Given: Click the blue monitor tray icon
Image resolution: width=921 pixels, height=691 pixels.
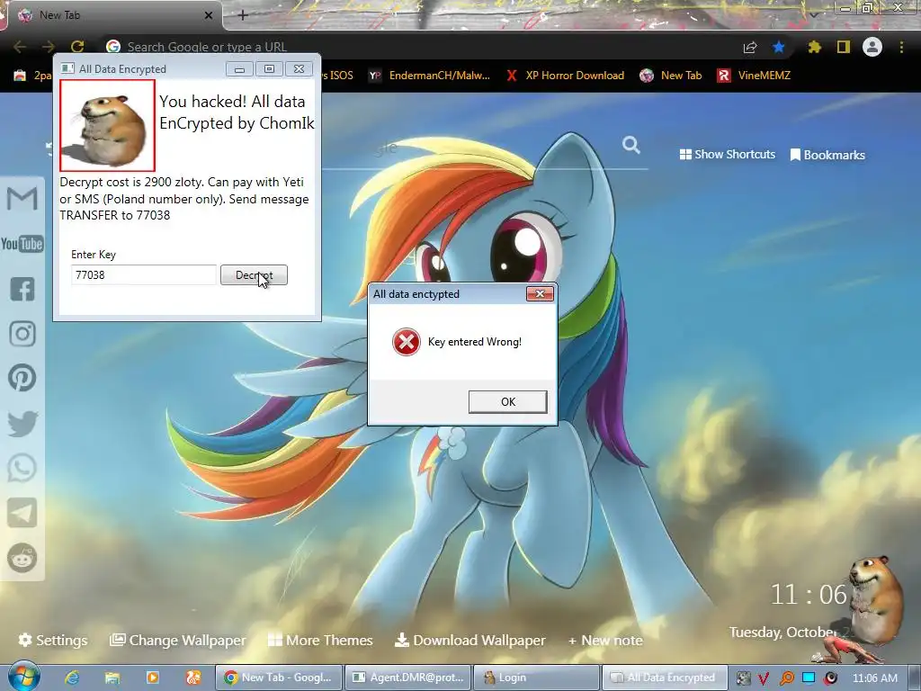Looking at the screenshot, I should pyautogui.click(x=809, y=678).
